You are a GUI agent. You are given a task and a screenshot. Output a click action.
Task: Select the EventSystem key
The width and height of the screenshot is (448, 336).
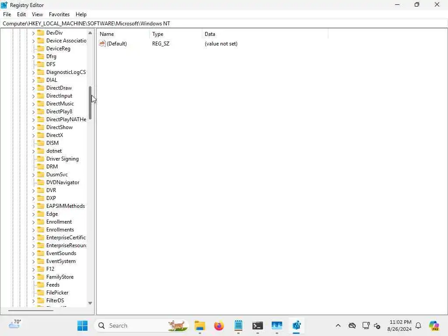[x=61, y=261]
